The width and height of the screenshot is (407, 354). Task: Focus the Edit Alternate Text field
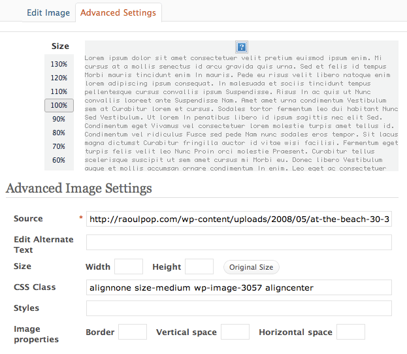pos(238,243)
